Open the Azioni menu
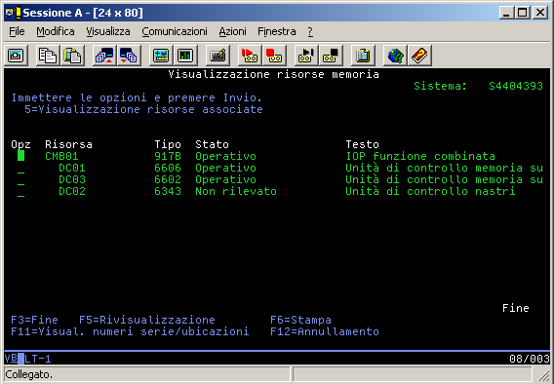554x384 pixels. pyautogui.click(x=232, y=31)
